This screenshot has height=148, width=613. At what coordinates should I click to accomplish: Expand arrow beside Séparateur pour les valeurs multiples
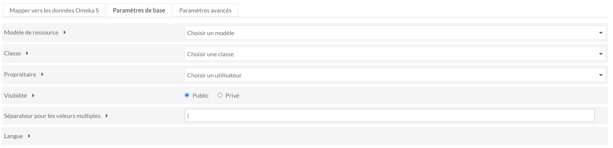coord(107,116)
